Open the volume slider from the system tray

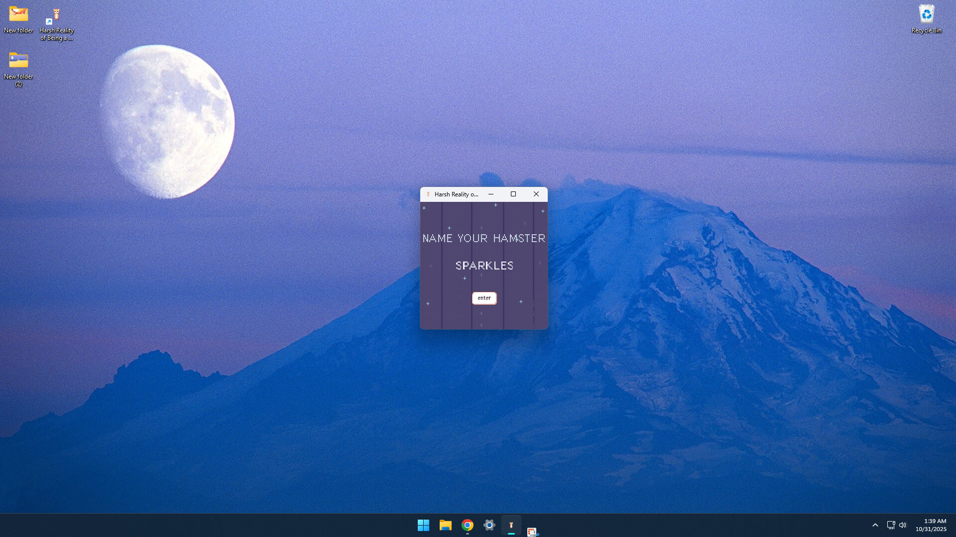903,525
